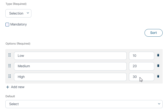
Task: Click the chevron arrow in Type dropdown
Action: (x=28, y=13)
